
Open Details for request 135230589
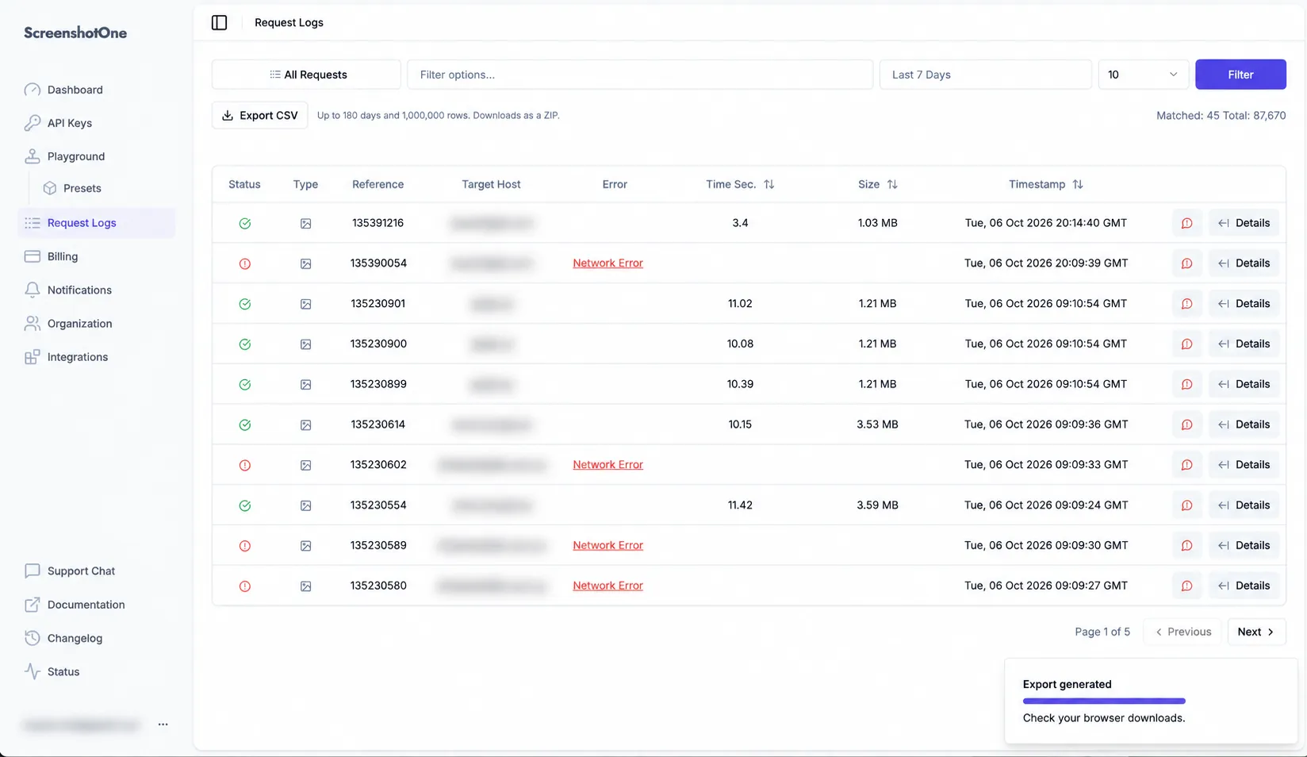click(1244, 546)
